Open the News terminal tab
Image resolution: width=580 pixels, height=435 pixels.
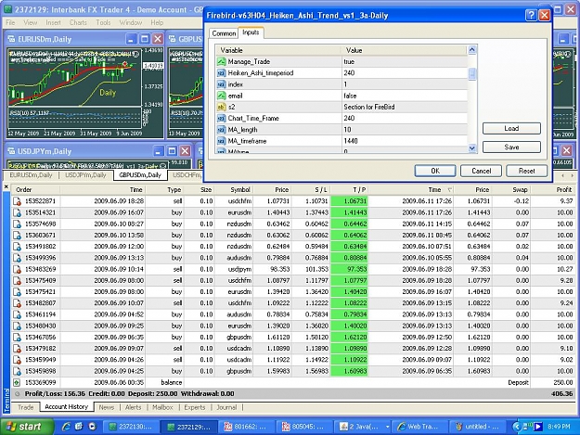pos(107,407)
